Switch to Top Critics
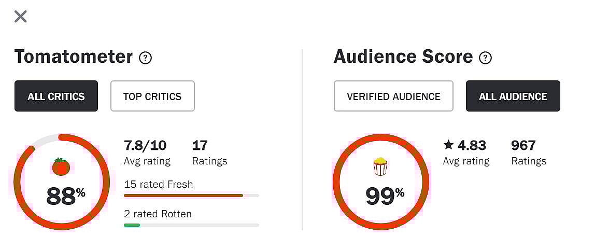Viewport: 609px width, 250px height. [152, 96]
